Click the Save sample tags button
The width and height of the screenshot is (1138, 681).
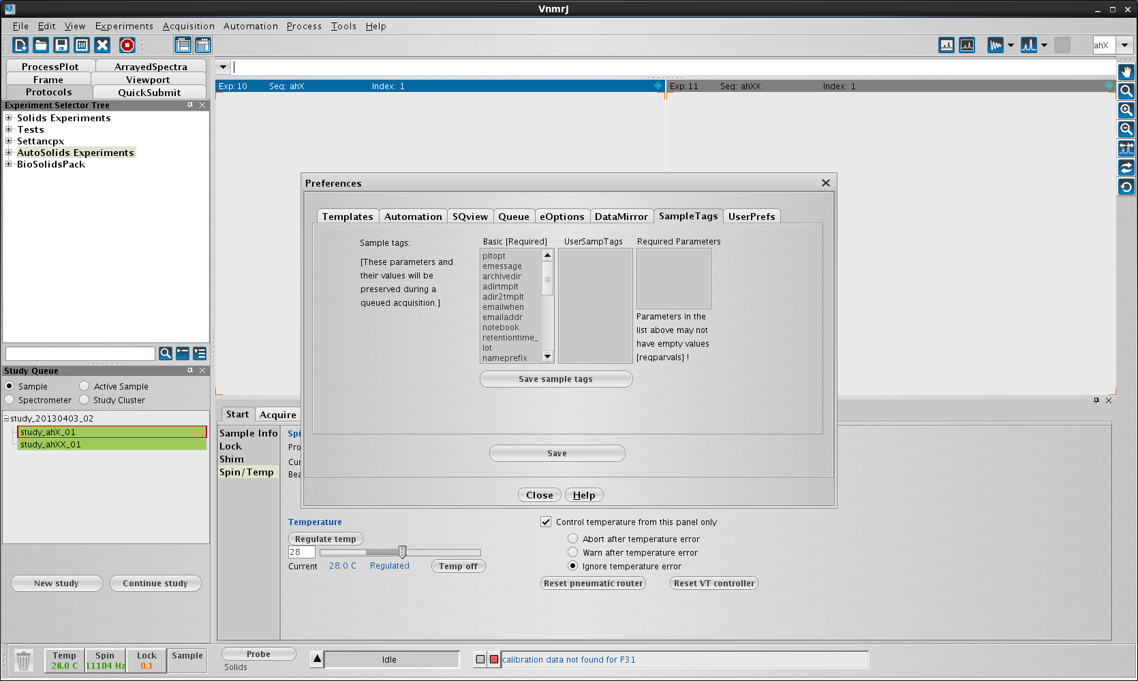click(555, 379)
